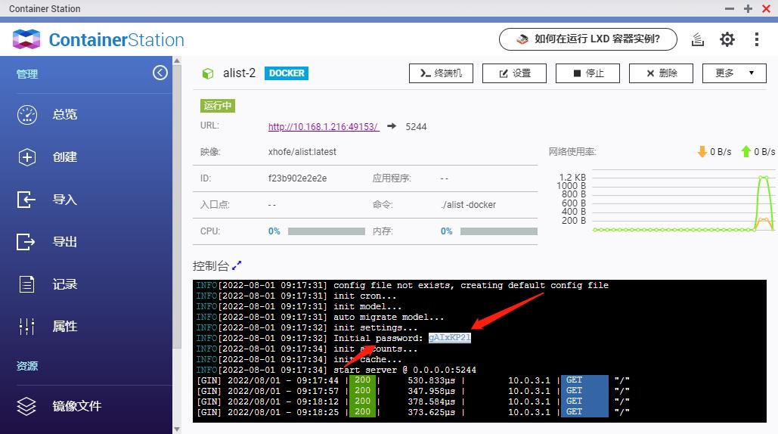Click the download rate orange arrow
The height and width of the screenshot is (434, 778).
702,152
